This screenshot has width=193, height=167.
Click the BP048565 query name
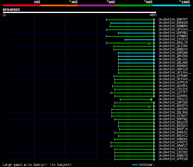coord(11,10)
